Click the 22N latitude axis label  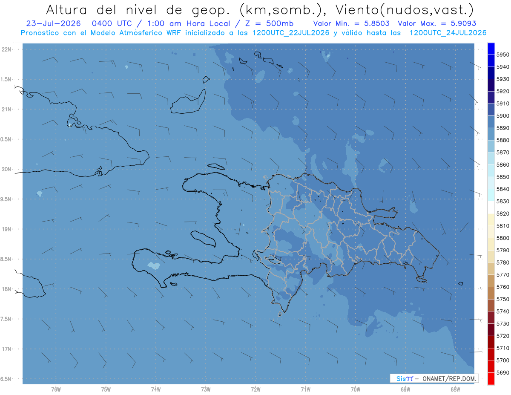[x=7, y=49]
